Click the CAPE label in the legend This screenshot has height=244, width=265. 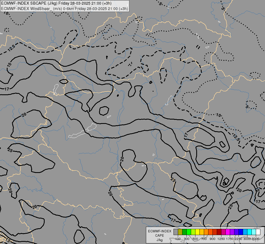[159, 236]
